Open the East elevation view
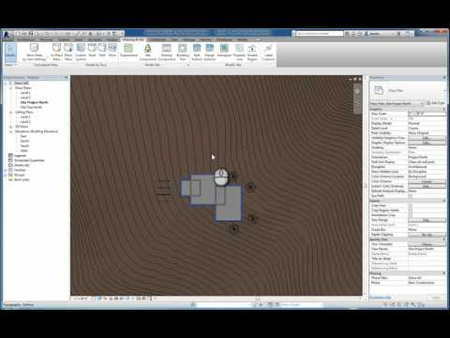Image resolution: width=450 pixels, height=338 pixels. (x=23, y=136)
